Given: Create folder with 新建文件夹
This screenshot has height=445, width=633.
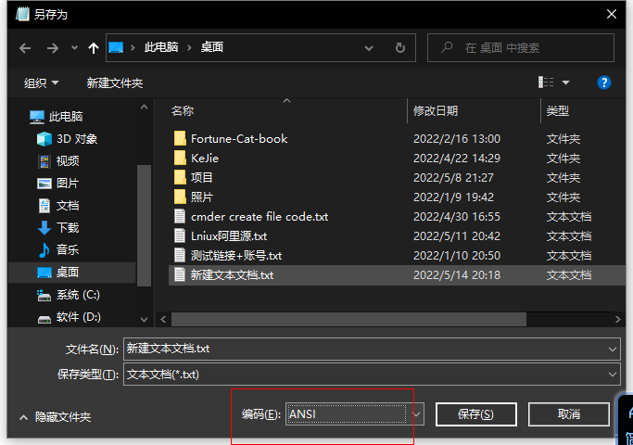Looking at the screenshot, I should 115,83.
